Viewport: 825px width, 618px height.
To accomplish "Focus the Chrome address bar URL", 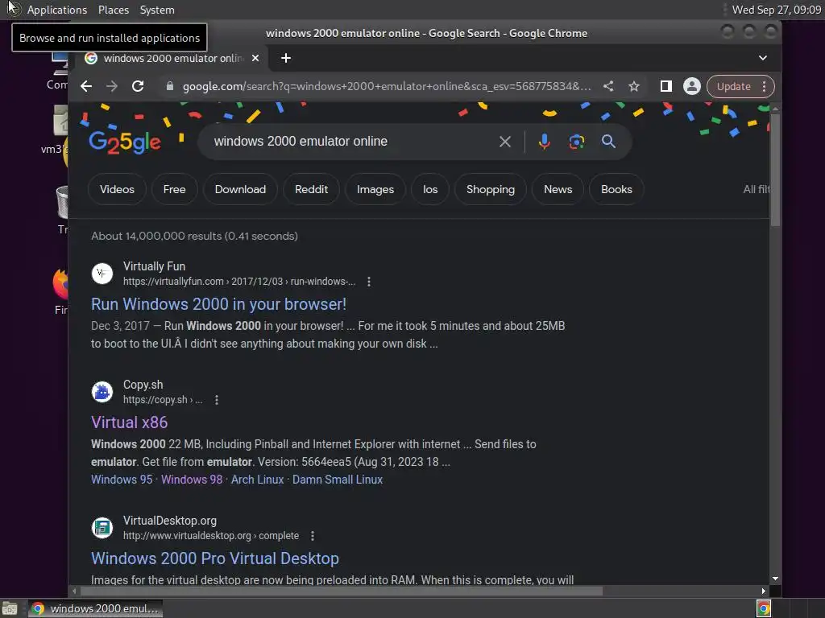I will click(387, 86).
